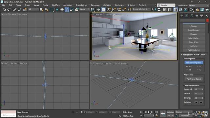Click the red color swatch in command panel
Viewport: 210px width, 118px height.
click(x=207, y=20)
